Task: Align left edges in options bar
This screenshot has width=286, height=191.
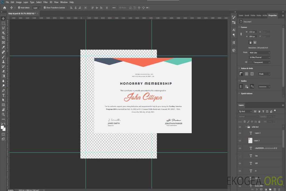Action: (71, 8)
